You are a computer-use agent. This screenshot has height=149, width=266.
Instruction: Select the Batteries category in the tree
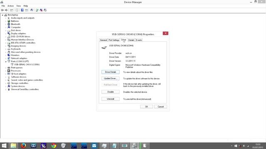[x=15, y=21]
